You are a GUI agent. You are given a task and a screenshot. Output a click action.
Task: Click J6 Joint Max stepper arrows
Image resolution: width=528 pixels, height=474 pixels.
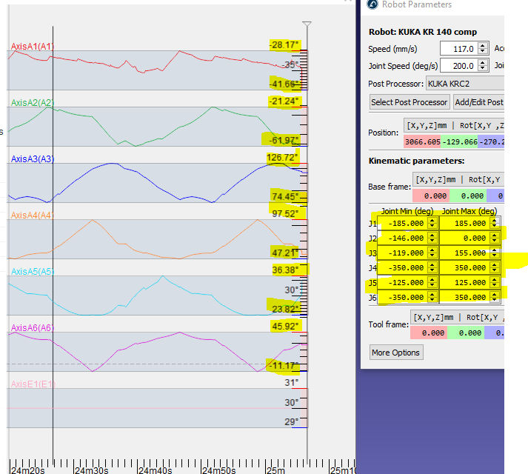click(x=495, y=298)
